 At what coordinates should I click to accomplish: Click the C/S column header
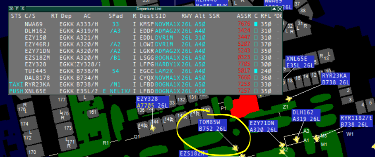(30, 16)
